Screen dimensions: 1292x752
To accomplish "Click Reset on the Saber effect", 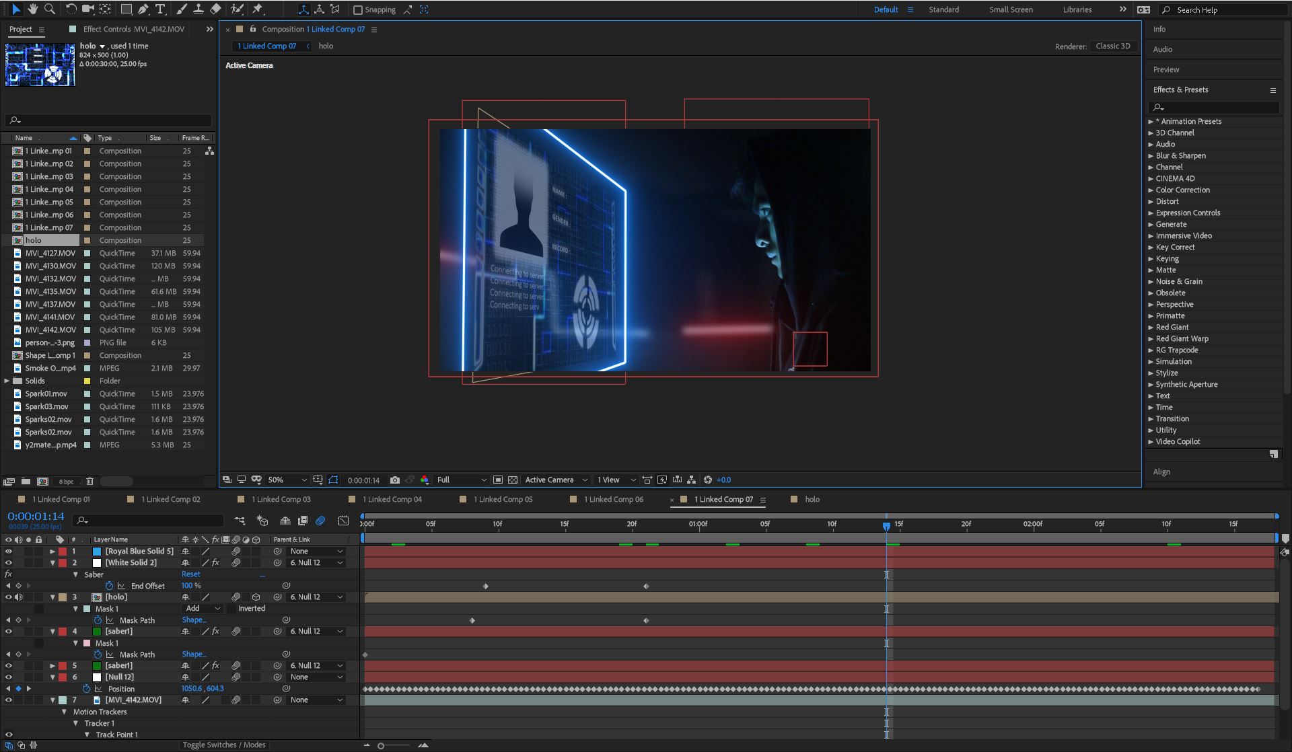I will click(x=191, y=574).
